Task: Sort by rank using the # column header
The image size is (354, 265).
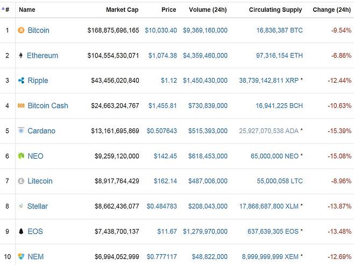Action: click(6, 10)
